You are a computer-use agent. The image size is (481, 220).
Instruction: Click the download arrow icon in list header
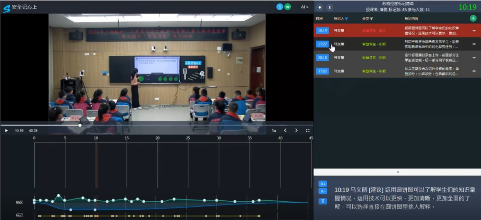click(320, 7)
